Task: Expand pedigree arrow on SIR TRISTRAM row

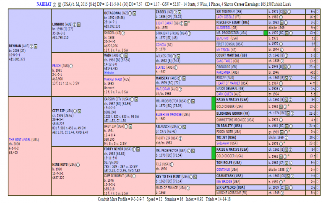Action: pyautogui.click(x=318, y=12)
